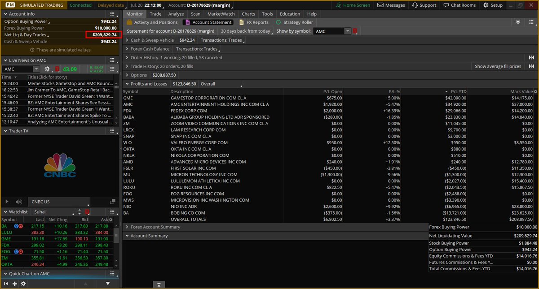Sort by P/L YTD column header

click(459, 91)
